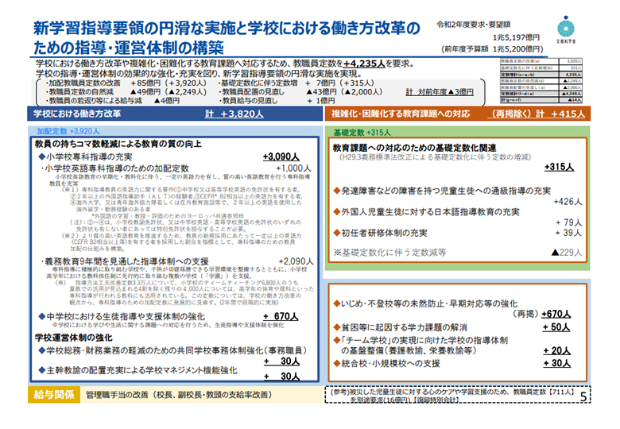
Task: Click the '+426人' figure
Action: coord(568,202)
